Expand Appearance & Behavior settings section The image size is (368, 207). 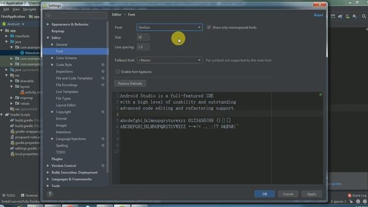48,24
